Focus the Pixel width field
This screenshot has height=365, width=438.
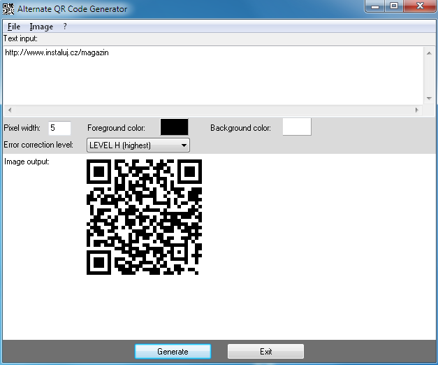coord(59,128)
